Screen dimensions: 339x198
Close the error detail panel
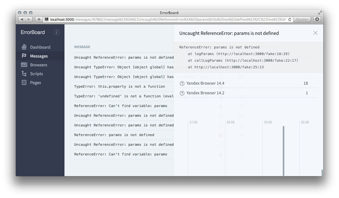click(x=315, y=33)
